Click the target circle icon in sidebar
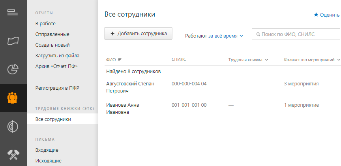This screenshot has width=341, height=166. tap(13, 126)
